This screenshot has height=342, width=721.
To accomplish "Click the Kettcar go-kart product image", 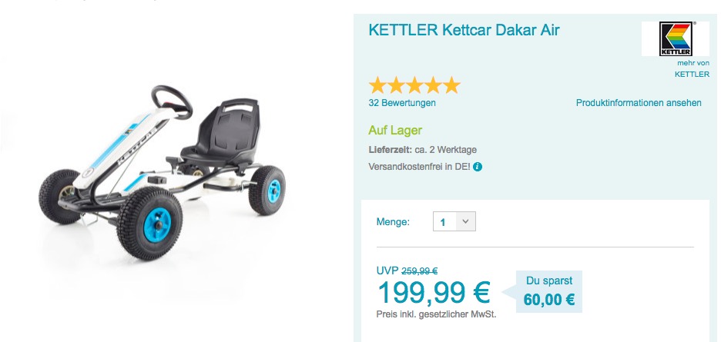I will tap(162, 174).
